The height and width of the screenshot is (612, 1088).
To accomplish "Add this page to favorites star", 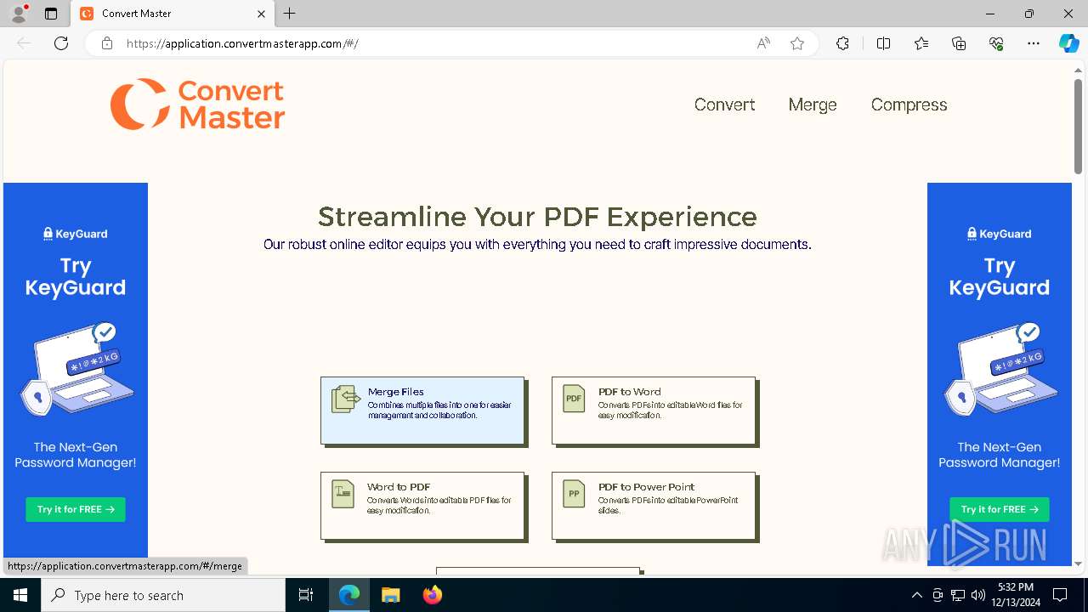I will click(797, 43).
